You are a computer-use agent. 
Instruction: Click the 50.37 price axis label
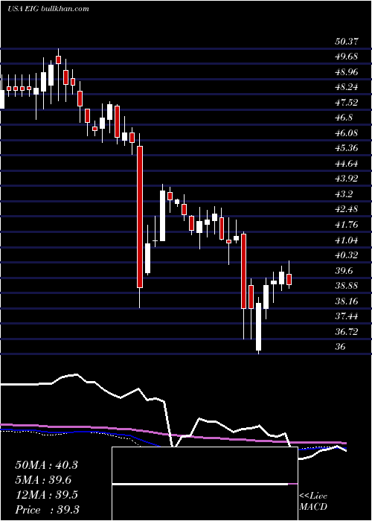point(347,42)
